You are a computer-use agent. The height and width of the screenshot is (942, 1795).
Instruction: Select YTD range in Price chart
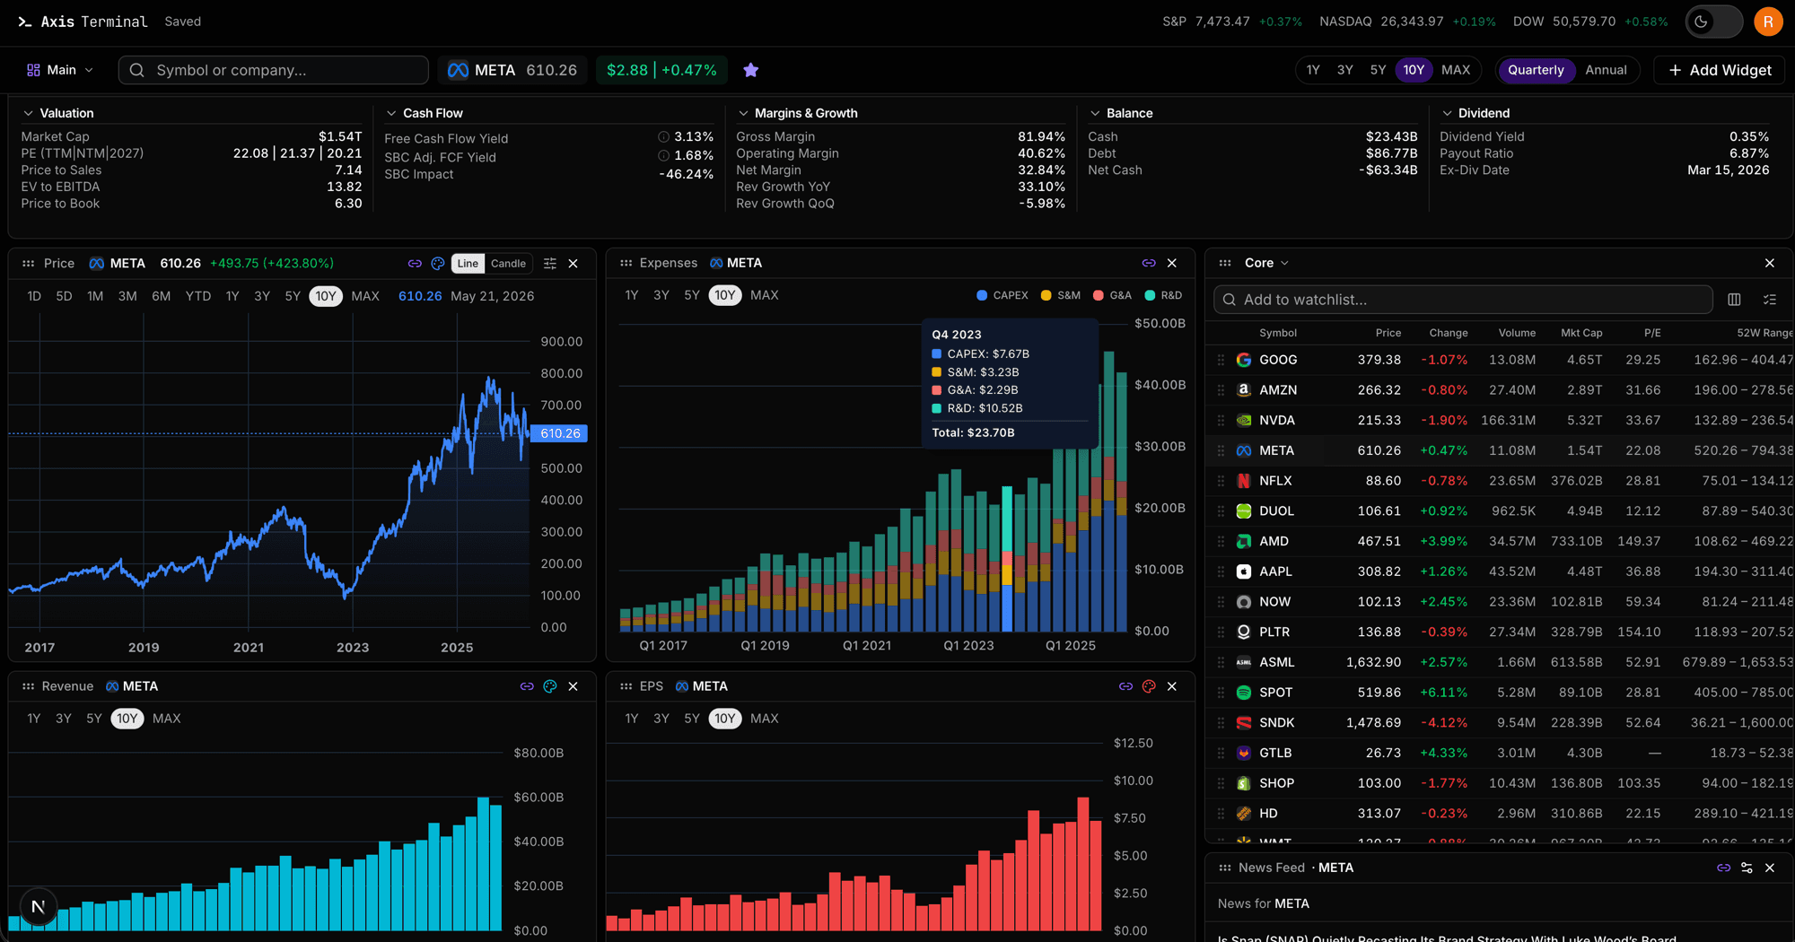(198, 296)
